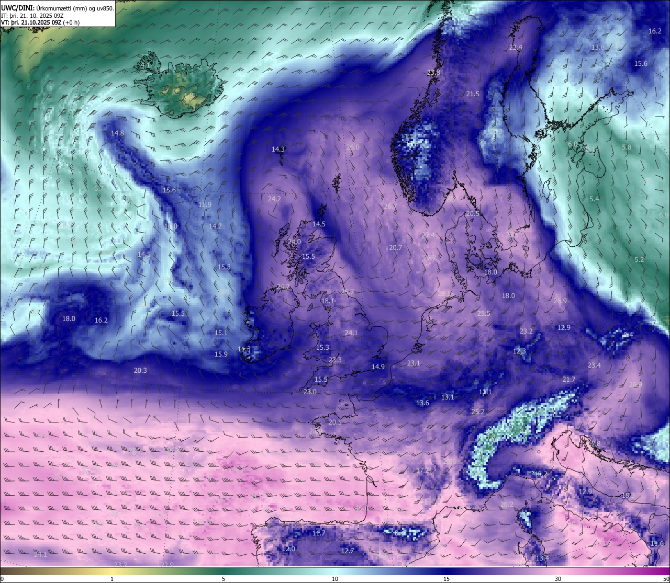Click the 25.2 map value
670x583 pixels.
click(478, 411)
